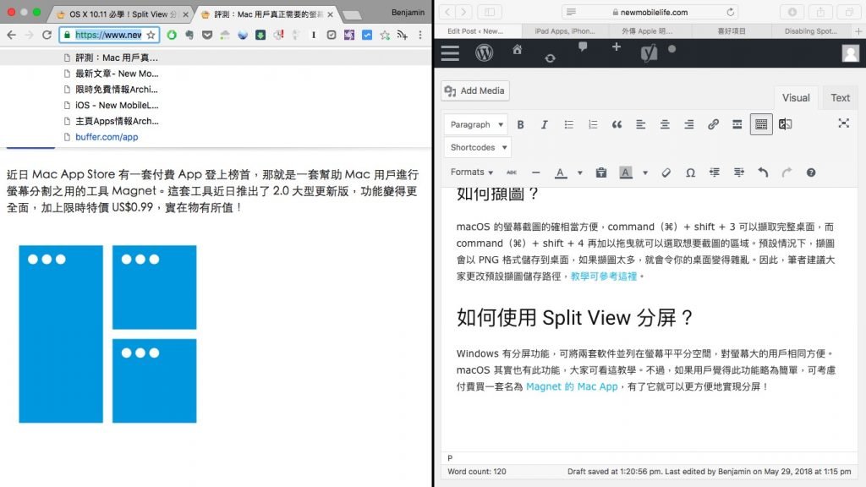866x487 pixels.
Task: Toggle the toolbar kitchen sink button
Action: pos(761,124)
